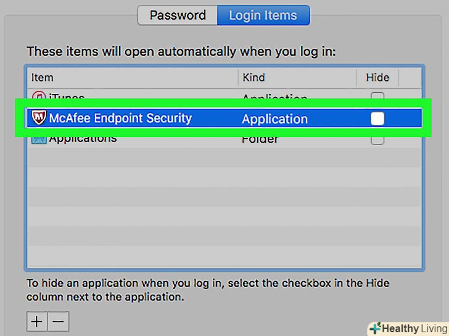
Task: Click the Hide column header
Action: (x=377, y=77)
